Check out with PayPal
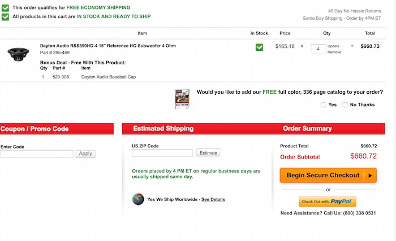Image resolution: width=396 pixels, height=241 pixels. pyautogui.click(x=328, y=201)
